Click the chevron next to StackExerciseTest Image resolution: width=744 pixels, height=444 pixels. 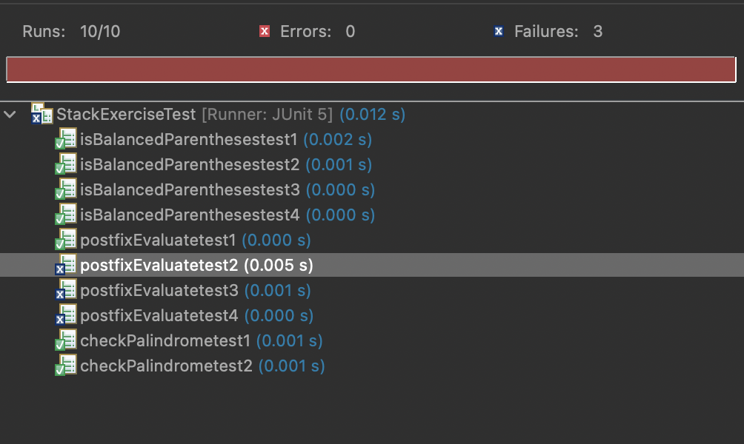pyautogui.click(x=9, y=115)
